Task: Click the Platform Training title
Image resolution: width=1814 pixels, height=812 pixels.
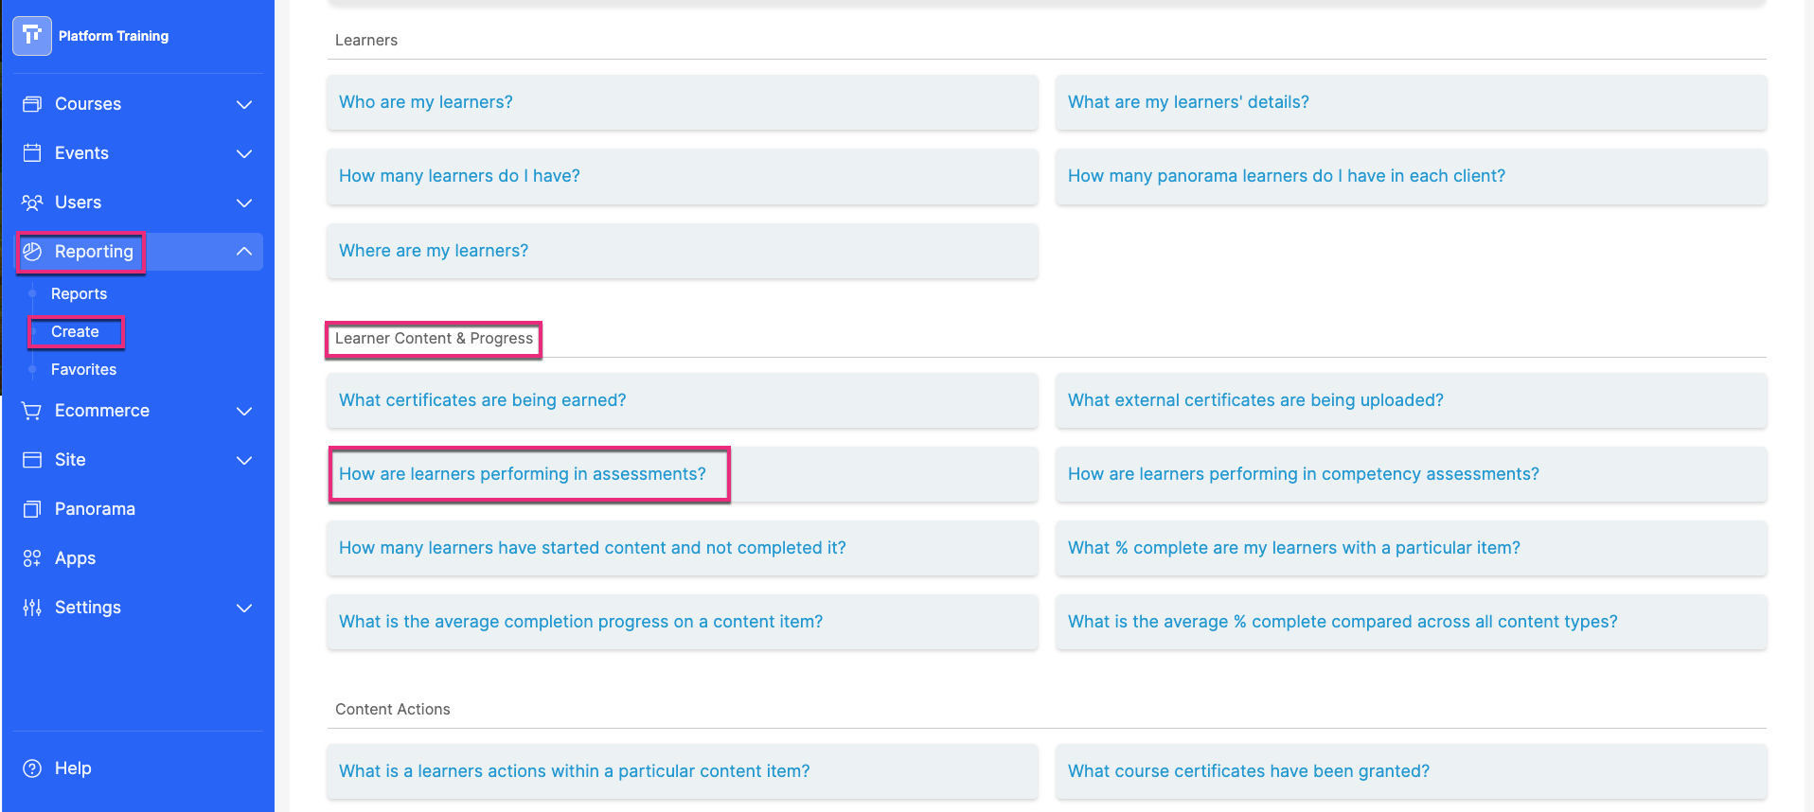Action: [114, 36]
